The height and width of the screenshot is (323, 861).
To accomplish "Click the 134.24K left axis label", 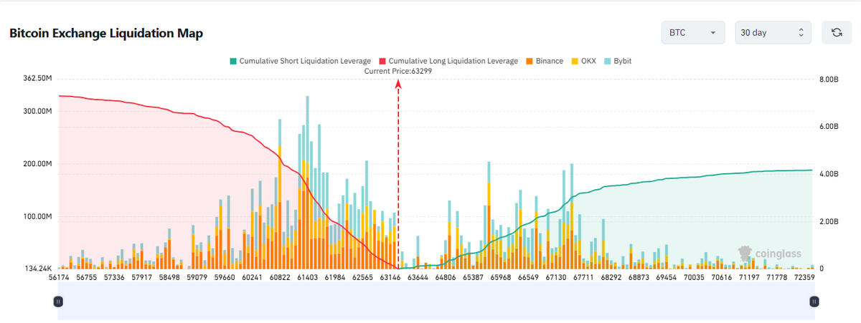I will click(39, 269).
